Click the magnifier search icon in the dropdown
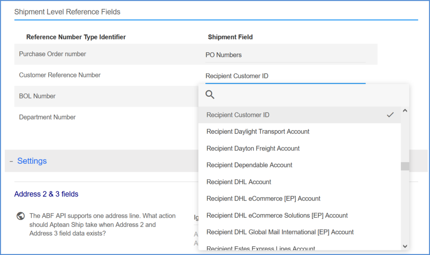 click(x=210, y=95)
